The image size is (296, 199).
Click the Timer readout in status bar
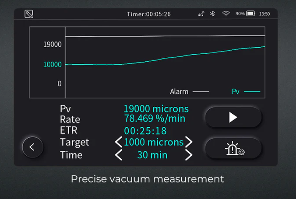click(149, 14)
